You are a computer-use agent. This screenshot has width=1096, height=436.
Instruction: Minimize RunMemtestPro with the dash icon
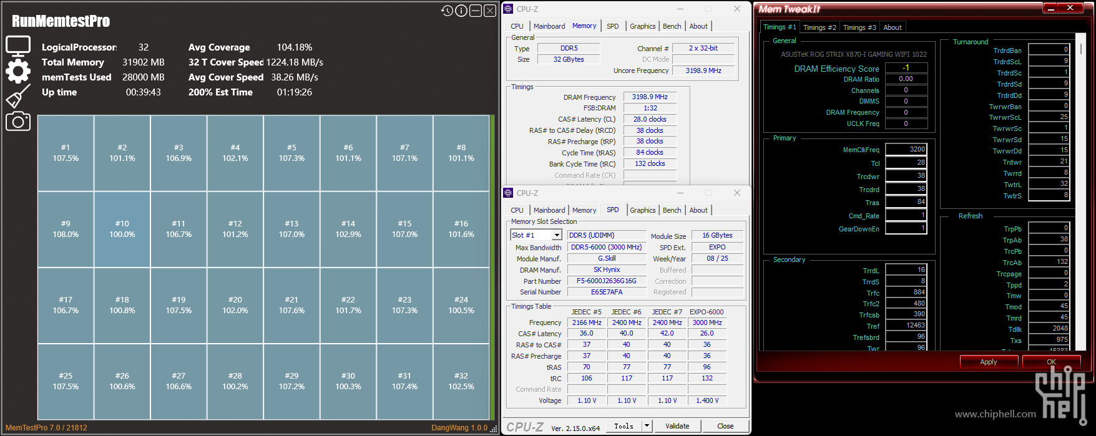(x=476, y=11)
